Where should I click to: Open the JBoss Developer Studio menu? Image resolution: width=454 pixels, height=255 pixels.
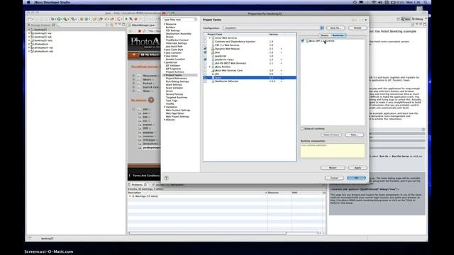(52, 2)
